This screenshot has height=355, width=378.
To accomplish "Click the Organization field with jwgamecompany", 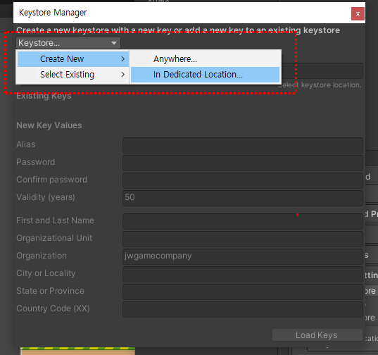I will click(243, 256).
